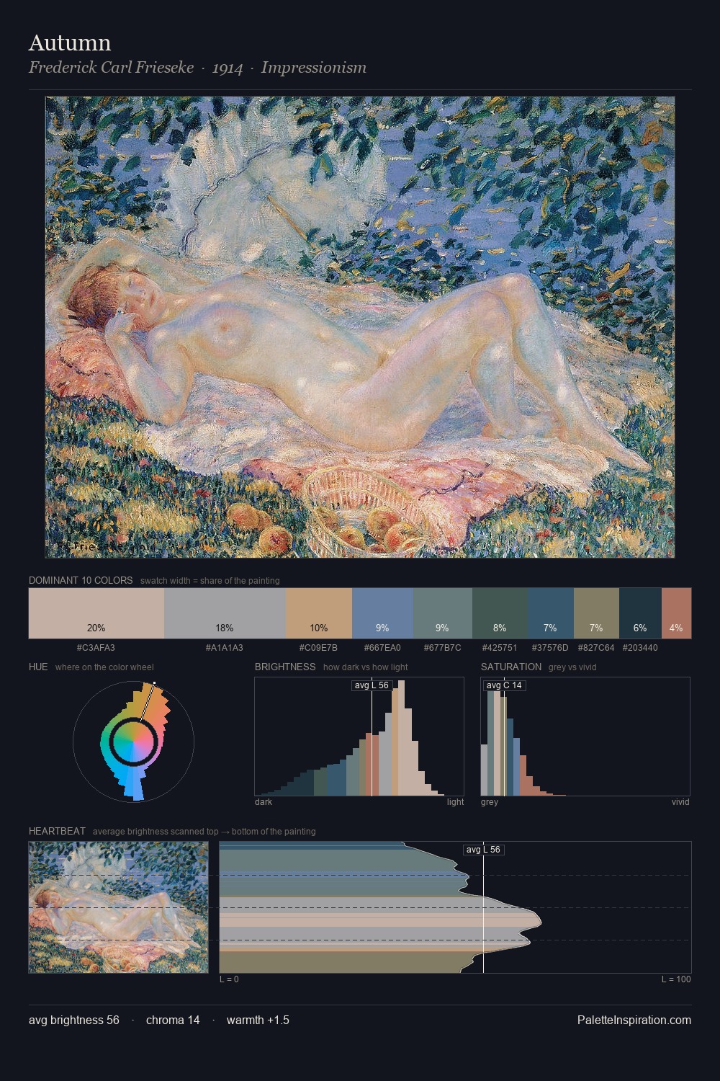
Task: Select the 20% beige color swatch
Action: (x=96, y=613)
